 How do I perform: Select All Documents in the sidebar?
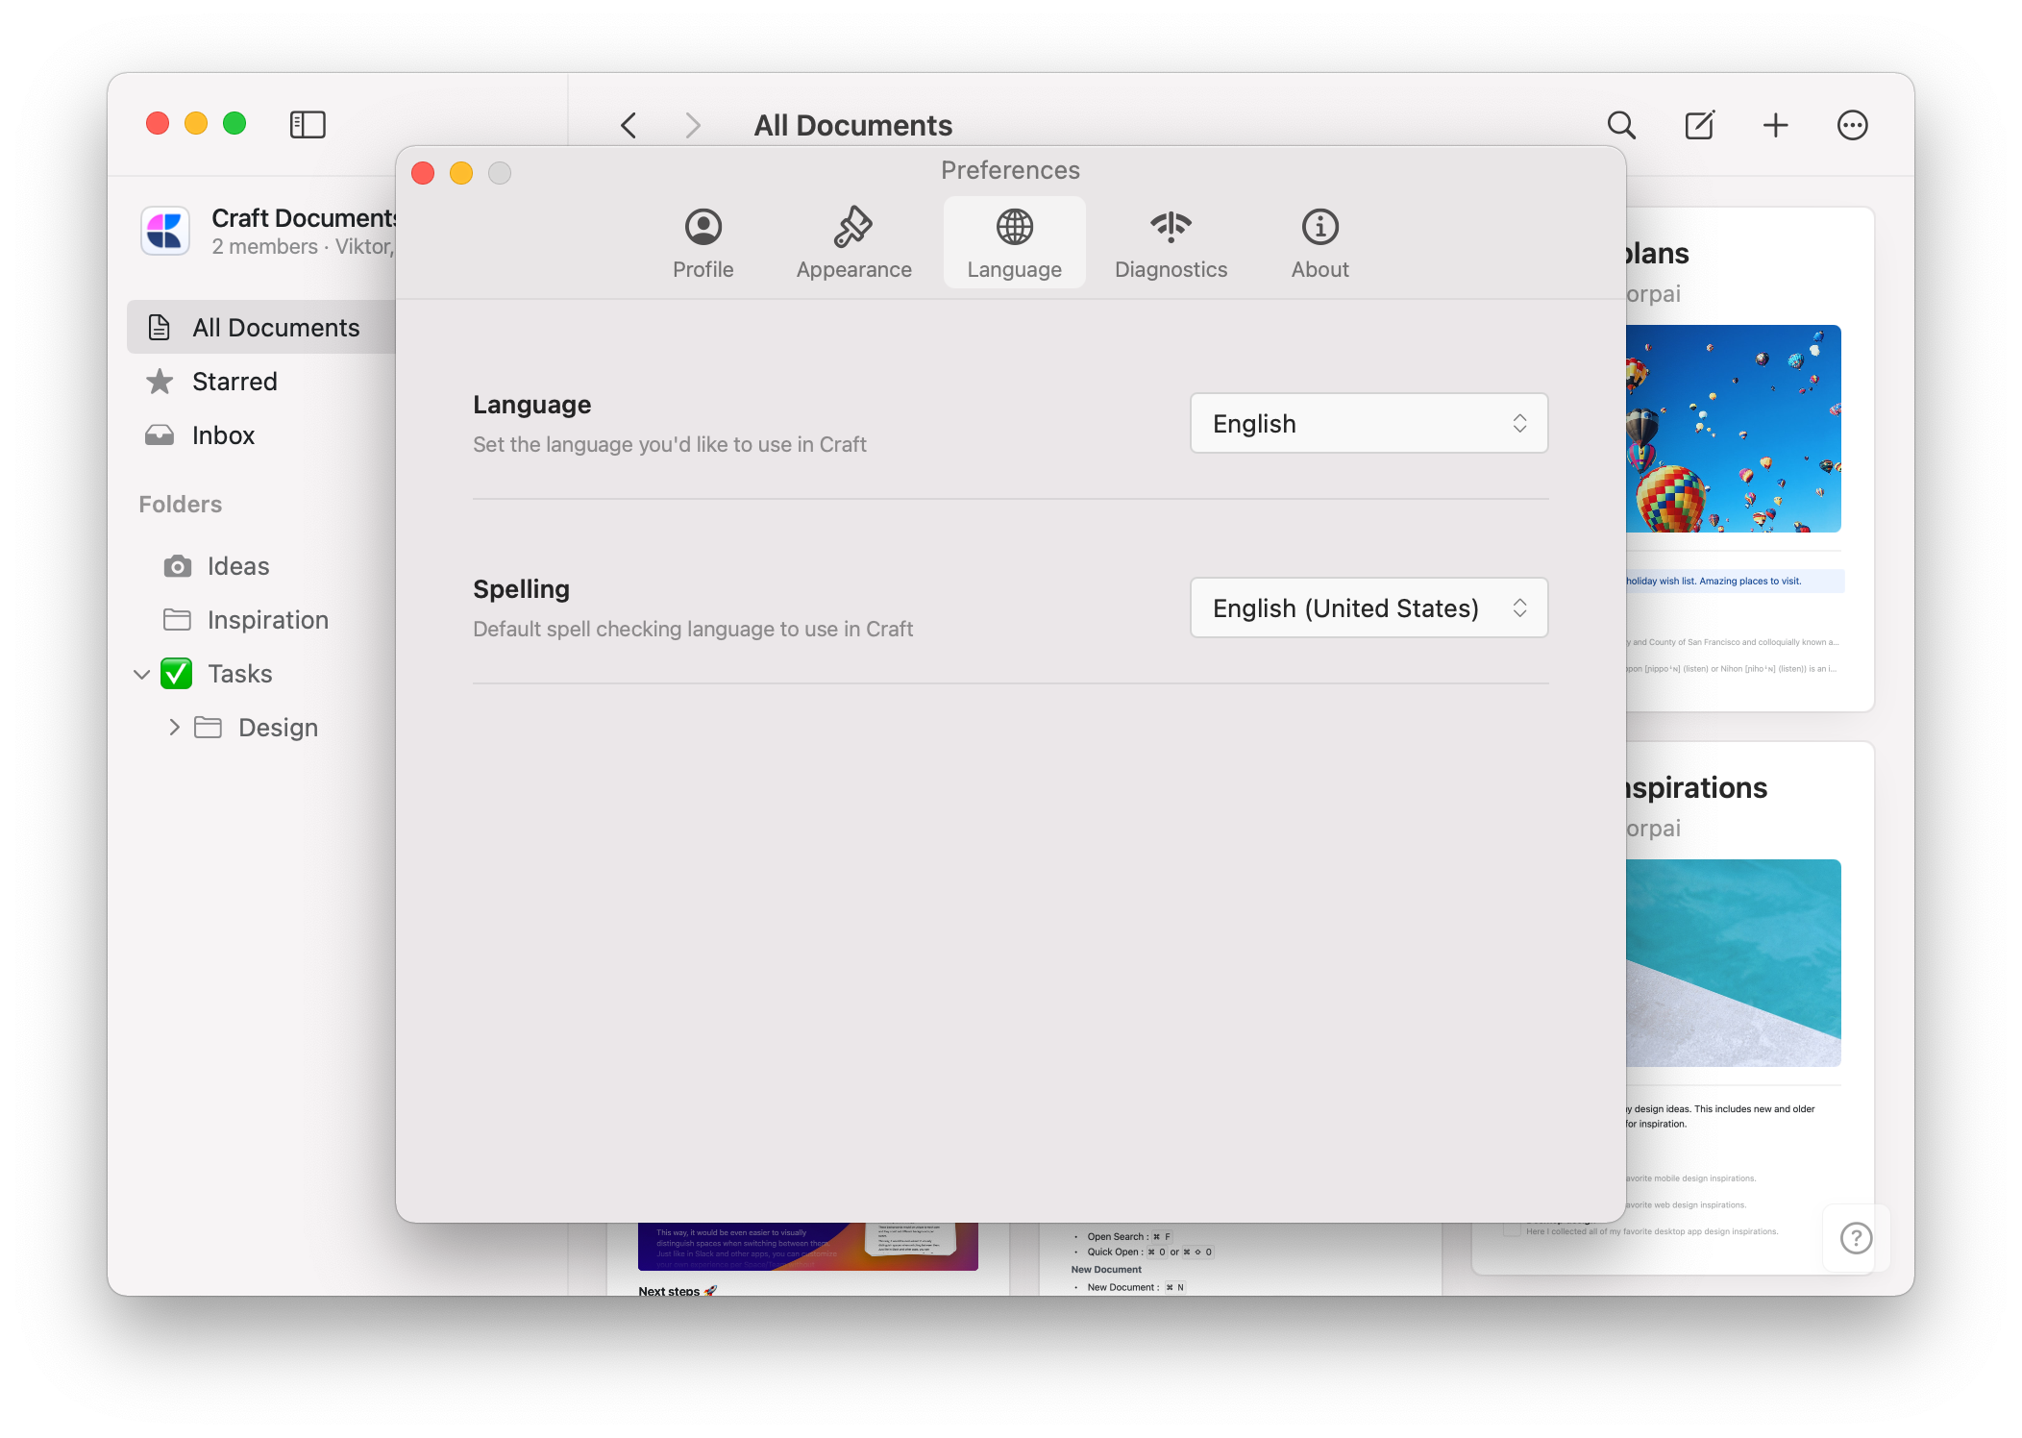276,327
